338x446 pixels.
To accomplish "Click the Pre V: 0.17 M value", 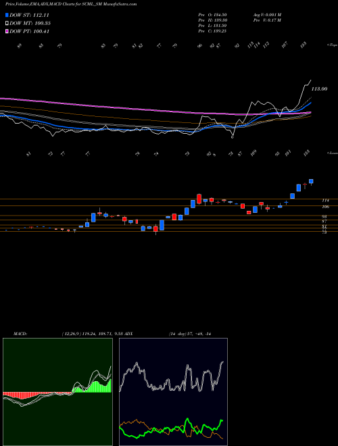I will pos(267,20).
